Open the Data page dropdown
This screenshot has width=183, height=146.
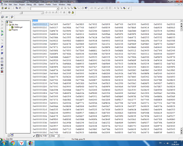(x=58, y=136)
